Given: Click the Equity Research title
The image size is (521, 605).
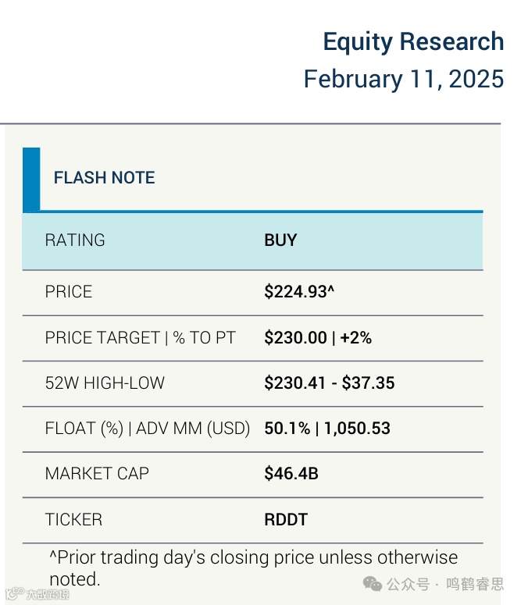Looking at the screenshot, I should pos(413,41).
